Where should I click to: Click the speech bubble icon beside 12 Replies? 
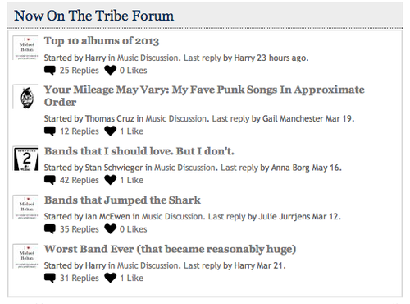(x=50, y=131)
